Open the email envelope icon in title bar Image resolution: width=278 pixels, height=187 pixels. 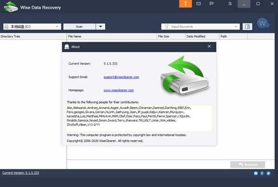pos(199,4)
